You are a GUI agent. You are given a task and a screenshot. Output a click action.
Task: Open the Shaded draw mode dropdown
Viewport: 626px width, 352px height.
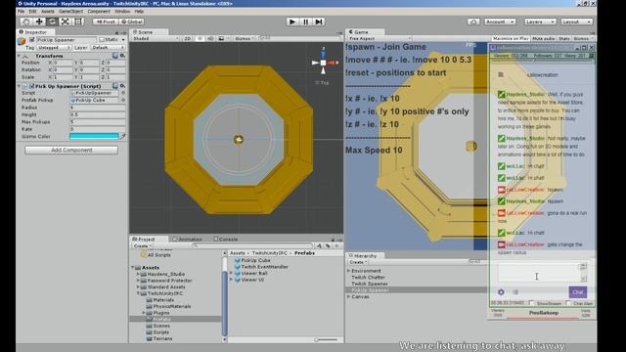click(x=156, y=39)
